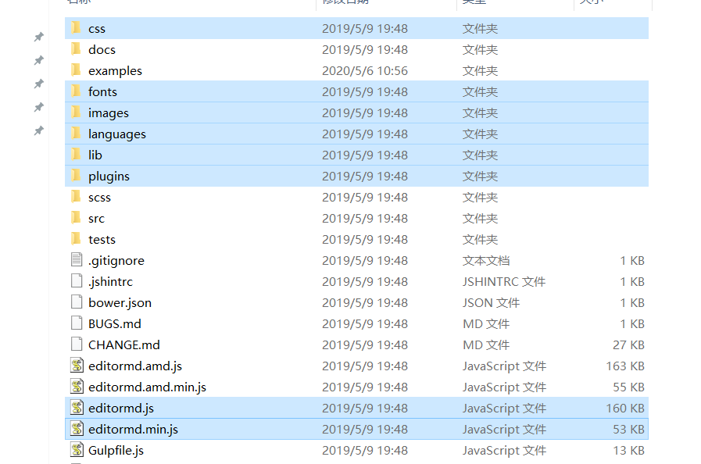Select the BUGS.md file name
This screenshot has width=701, height=464.
pyautogui.click(x=115, y=323)
